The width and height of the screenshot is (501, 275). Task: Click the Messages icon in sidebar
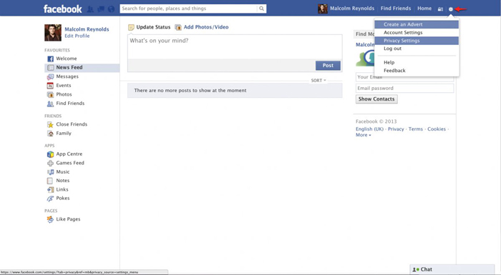pyautogui.click(x=51, y=76)
